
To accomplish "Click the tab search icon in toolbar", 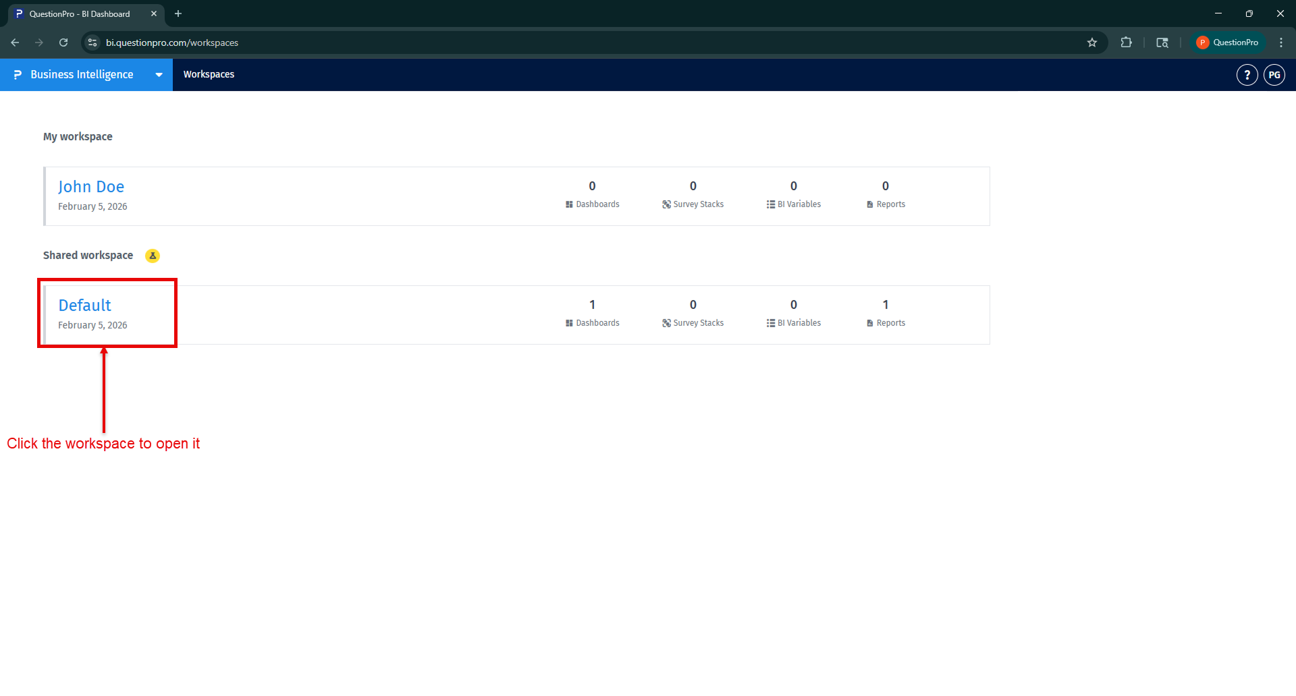I will [1162, 42].
